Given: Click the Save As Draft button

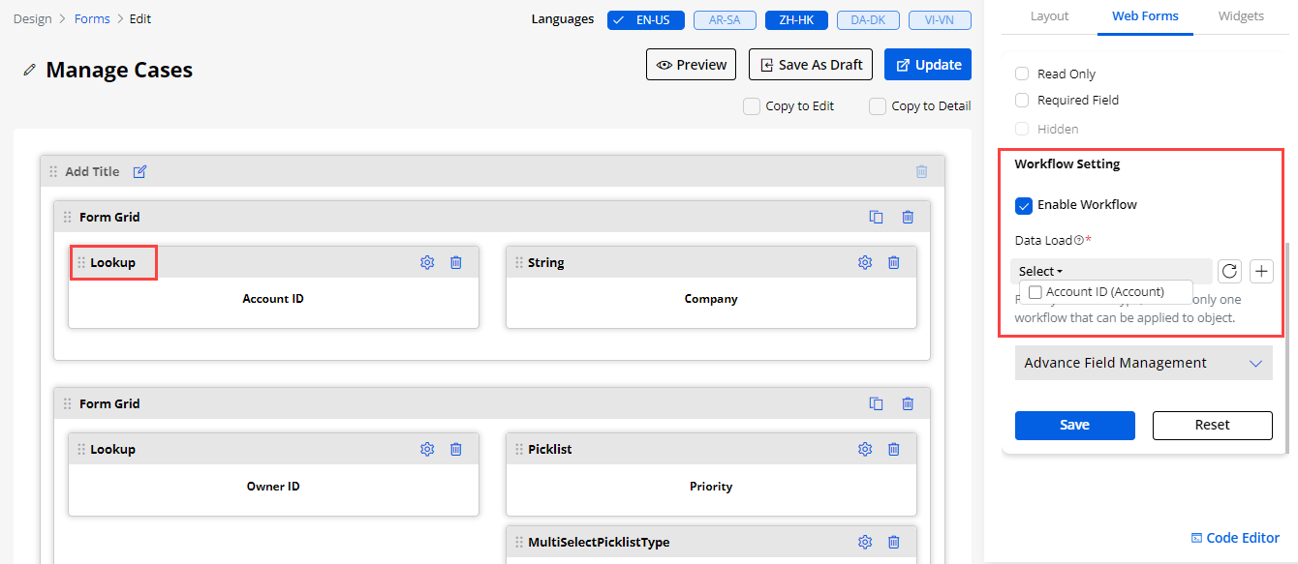Looking at the screenshot, I should click(811, 65).
